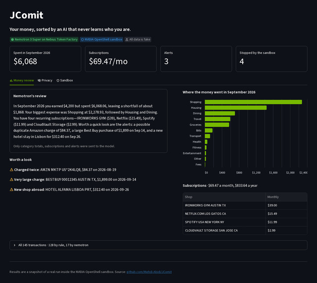Click the $6,068 spent in September value
The image size is (317, 283).
[25, 61]
